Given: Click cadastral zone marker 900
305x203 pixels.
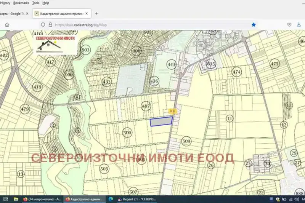Looking at the screenshot, I should click(x=69, y=75).
